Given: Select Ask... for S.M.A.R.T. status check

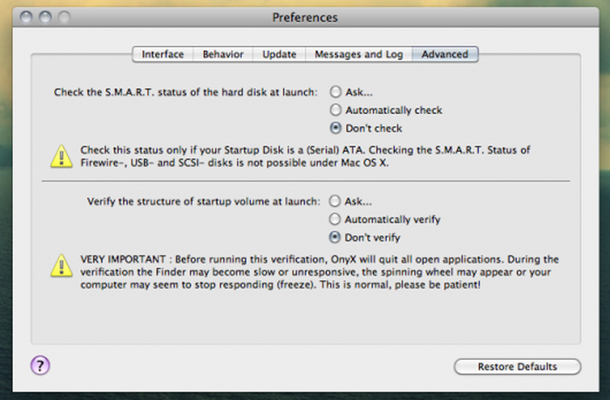Looking at the screenshot, I should [335, 92].
